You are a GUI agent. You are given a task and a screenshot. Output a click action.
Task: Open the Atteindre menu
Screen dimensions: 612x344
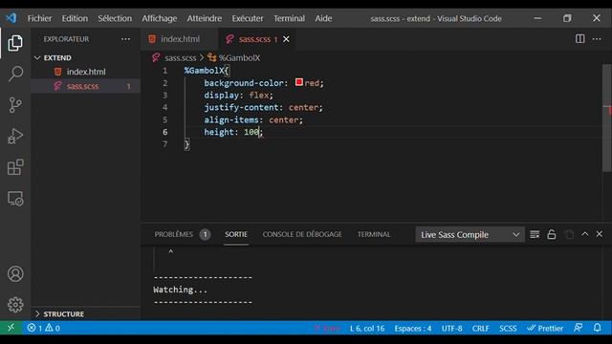coord(204,18)
